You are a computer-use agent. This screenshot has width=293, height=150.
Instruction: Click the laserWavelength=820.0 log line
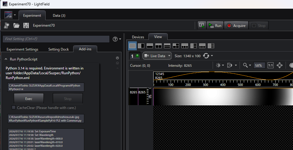click(x=36, y=146)
